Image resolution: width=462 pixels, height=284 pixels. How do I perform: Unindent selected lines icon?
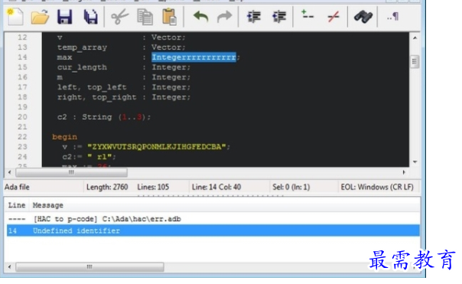click(x=279, y=17)
